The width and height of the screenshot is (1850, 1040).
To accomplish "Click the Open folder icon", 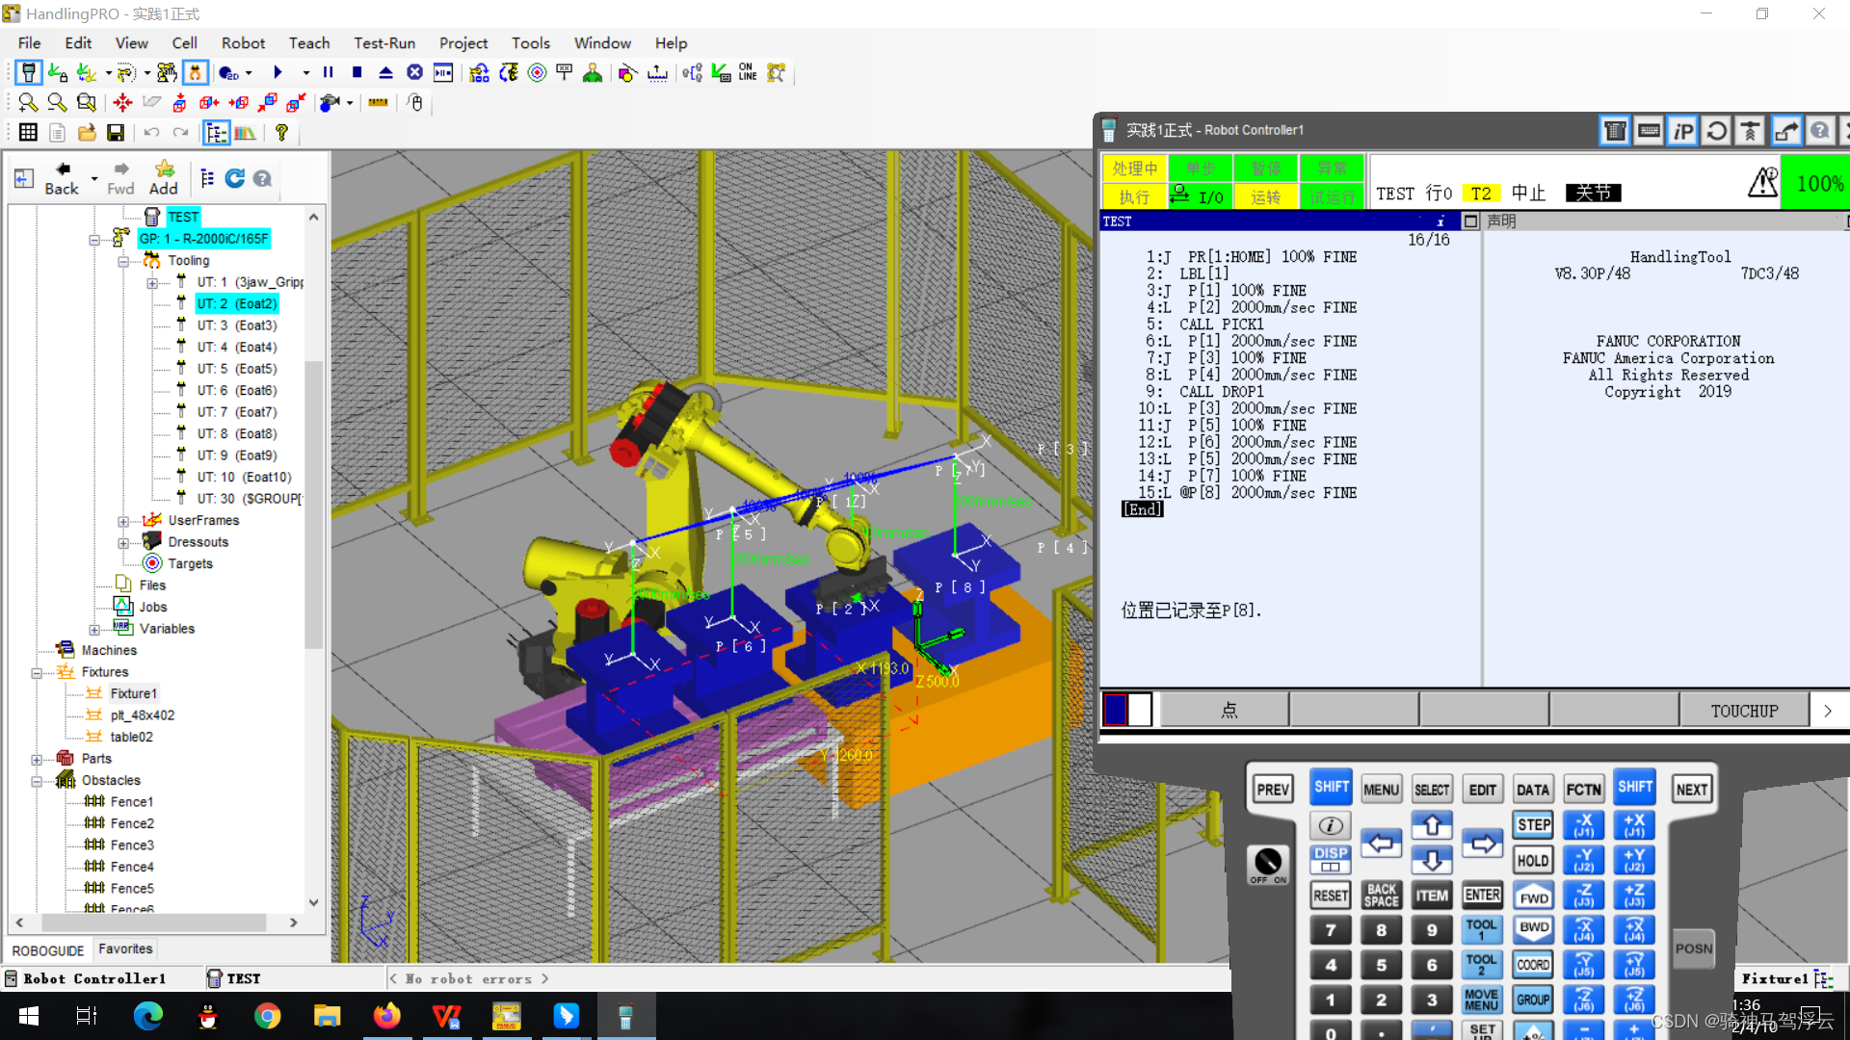I will pyautogui.click(x=87, y=133).
